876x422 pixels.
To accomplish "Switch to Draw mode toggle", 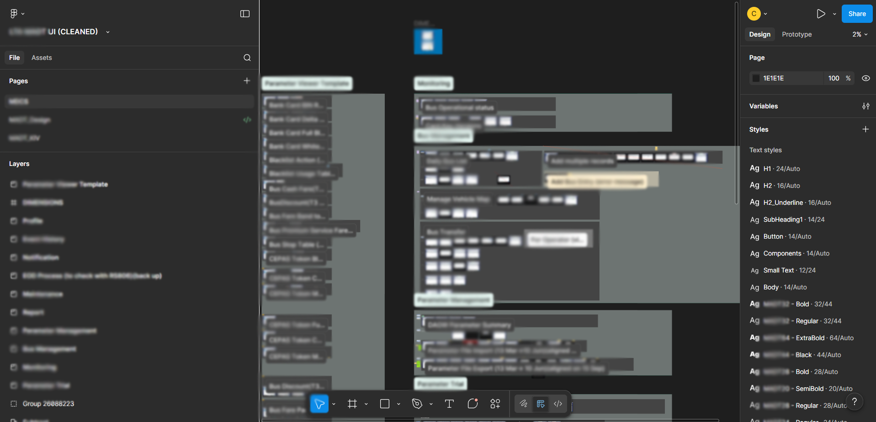I will (x=524, y=404).
